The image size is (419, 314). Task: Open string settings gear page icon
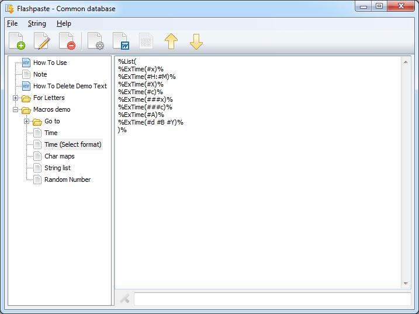[96, 41]
